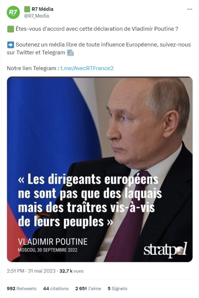Click the green square emoji before Êtes-vous
This screenshot has height=298, width=199.
pos(10,29)
